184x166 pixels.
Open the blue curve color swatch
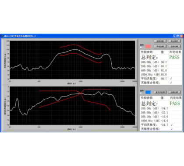click(148, 92)
